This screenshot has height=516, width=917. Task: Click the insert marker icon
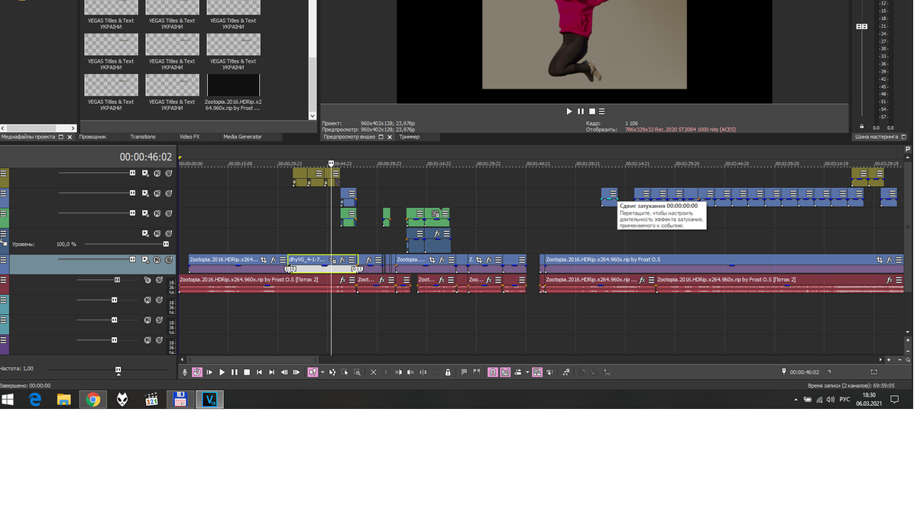(464, 372)
